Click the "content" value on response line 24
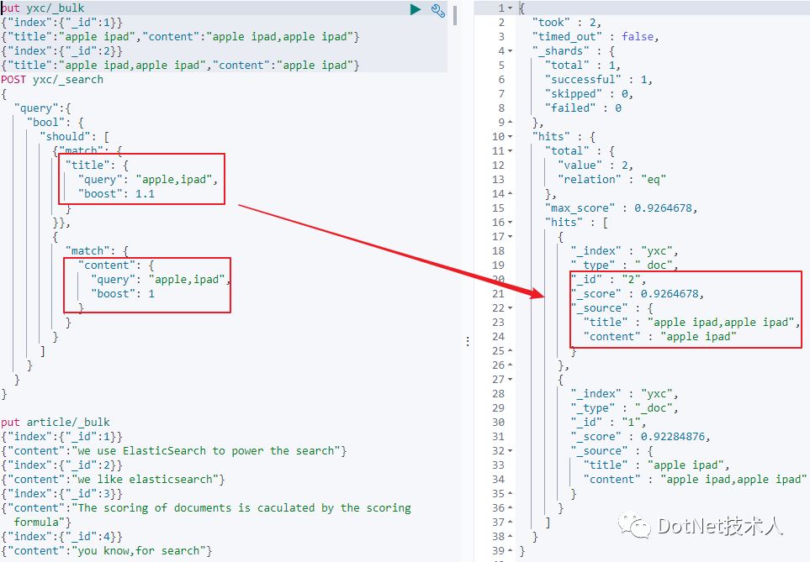This screenshot has height=562, width=810. [698, 337]
